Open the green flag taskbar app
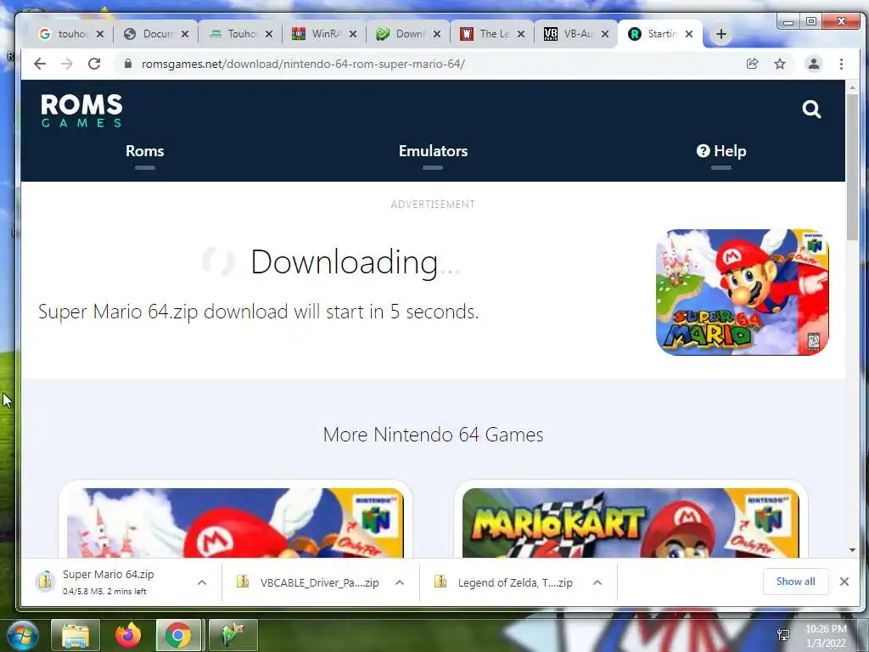Viewport: 869px width, 652px height. point(233,635)
